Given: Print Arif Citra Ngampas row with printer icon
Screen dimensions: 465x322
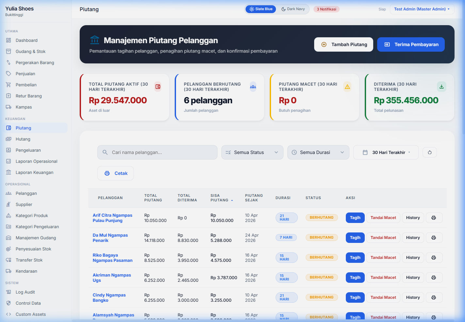Looking at the screenshot, I should click(x=434, y=218).
